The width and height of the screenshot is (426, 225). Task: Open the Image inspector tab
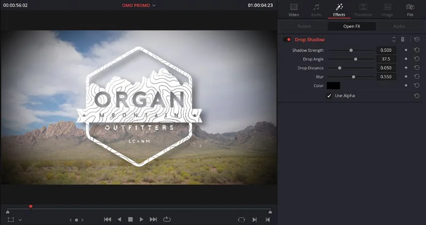click(x=387, y=10)
